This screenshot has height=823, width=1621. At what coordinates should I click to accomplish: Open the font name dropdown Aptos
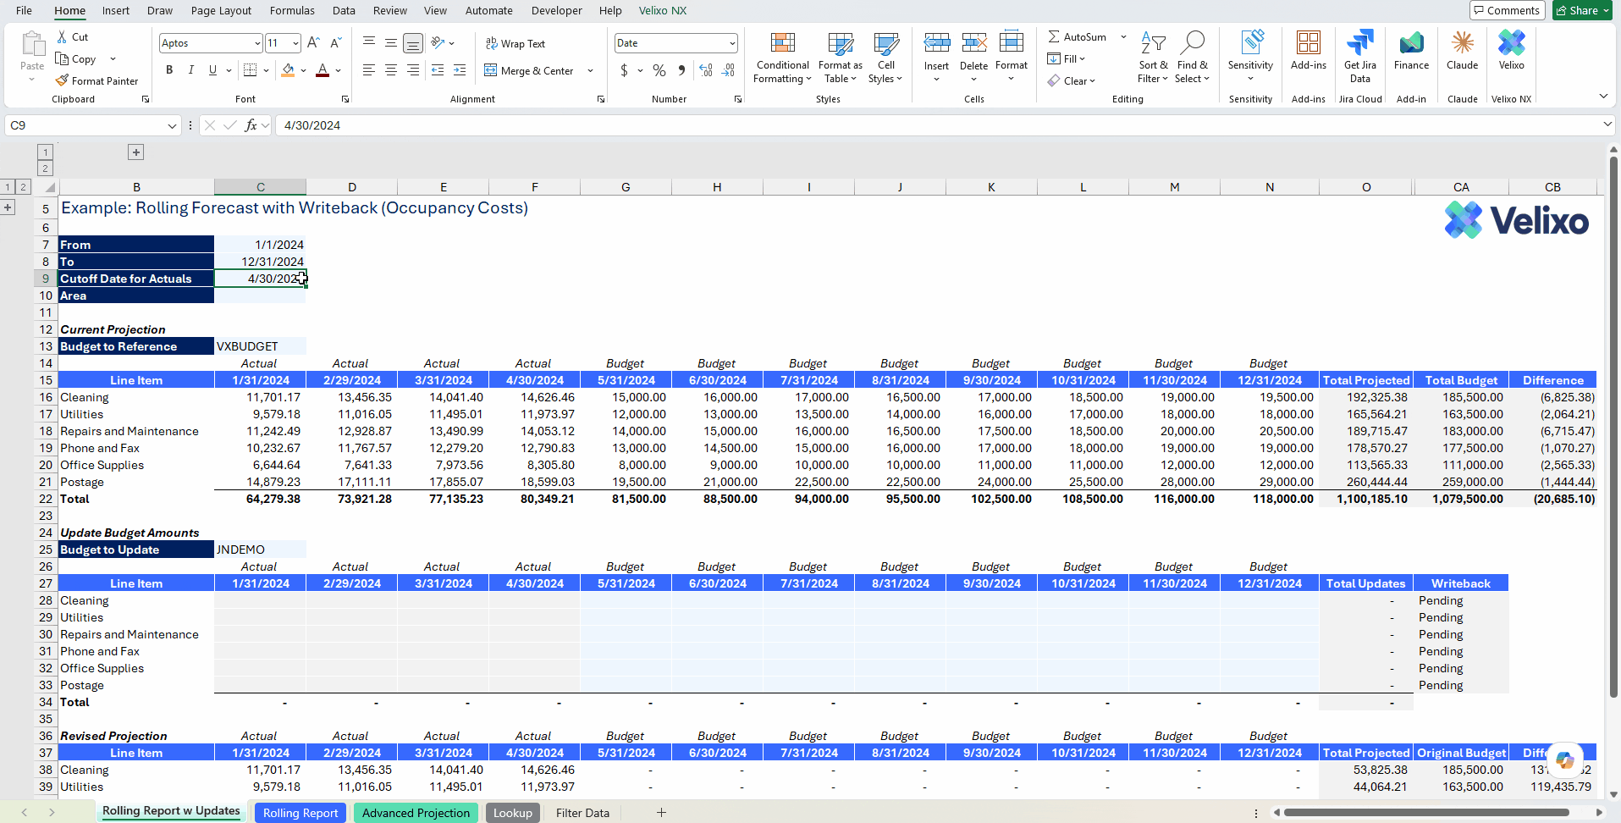pos(257,43)
